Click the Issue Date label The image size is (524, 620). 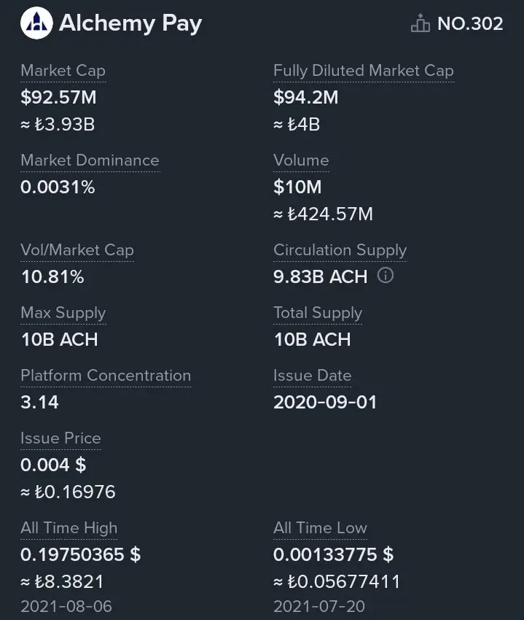point(313,376)
